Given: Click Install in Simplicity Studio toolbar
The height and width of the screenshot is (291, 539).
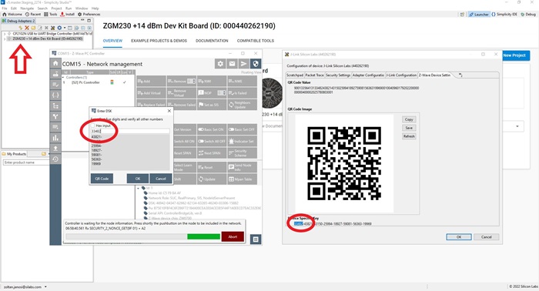Looking at the screenshot, I should 68,14.
